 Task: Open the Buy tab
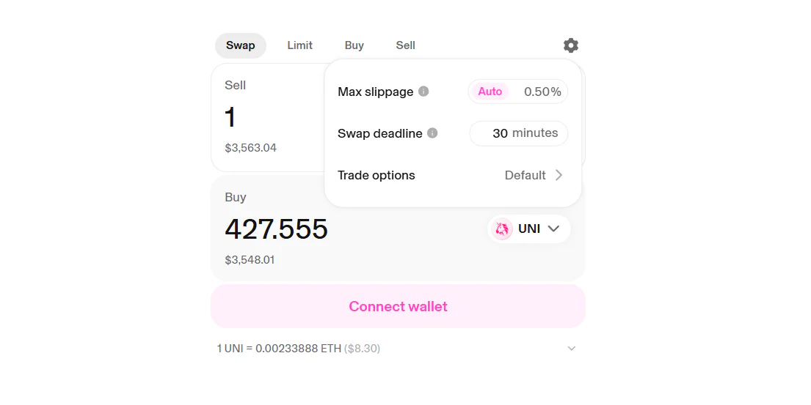pyautogui.click(x=354, y=45)
